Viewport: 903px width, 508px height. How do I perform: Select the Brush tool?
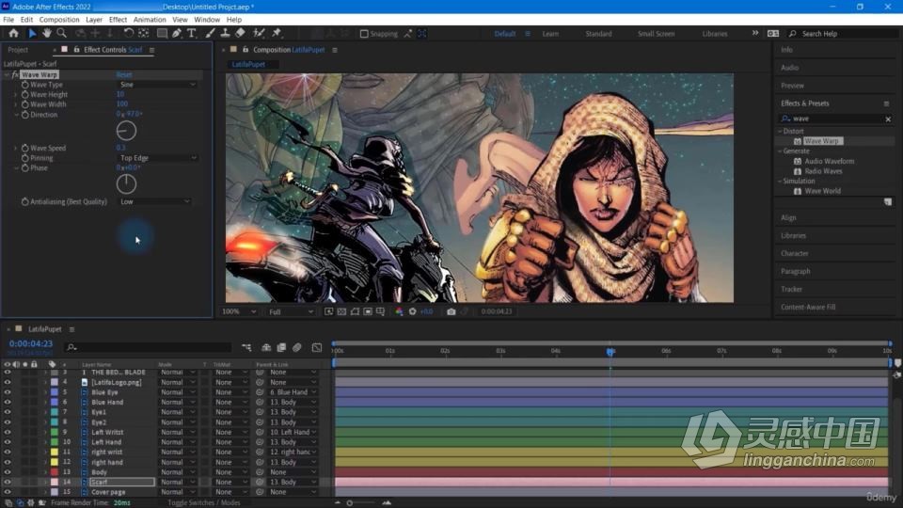(x=210, y=34)
